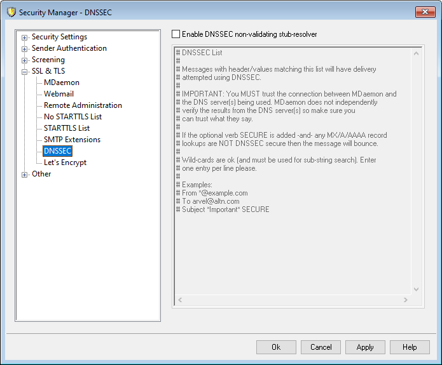Image resolution: width=442 pixels, height=365 pixels.
Task: Open the Webmail settings item
Action: click(59, 94)
